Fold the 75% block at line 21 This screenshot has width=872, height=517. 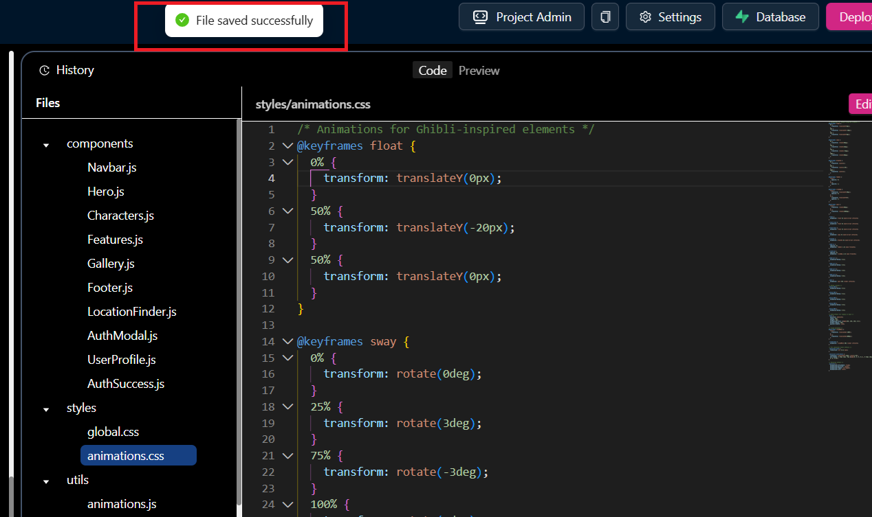[287, 455]
